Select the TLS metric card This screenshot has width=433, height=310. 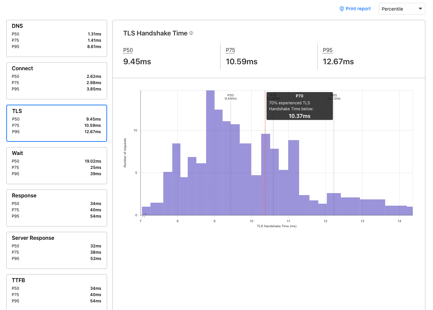point(57,123)
